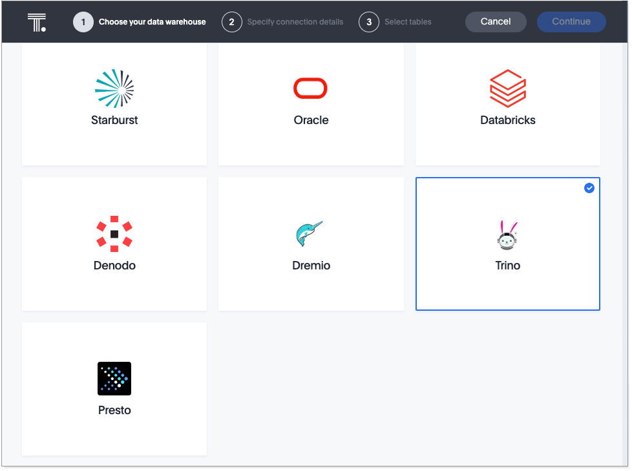Click the Trino bunny mascot icon
Screen dimensions: 632x471
tap(508, 234)
